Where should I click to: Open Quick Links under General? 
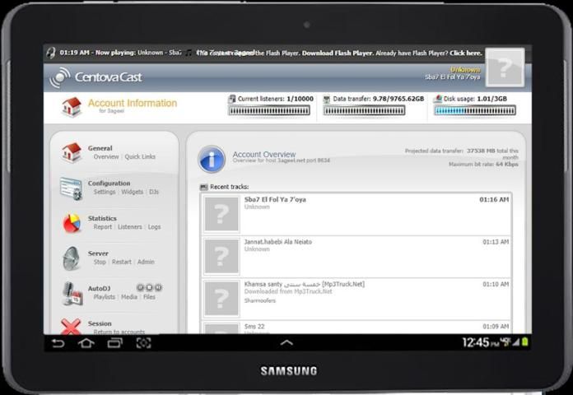(140, 157)
